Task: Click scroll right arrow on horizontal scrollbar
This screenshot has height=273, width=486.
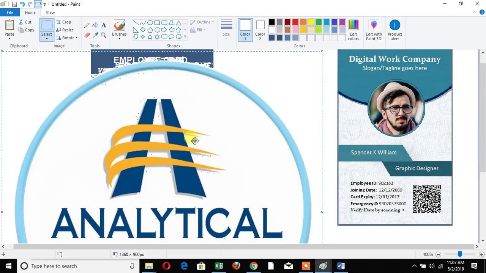Action: pyautogui.click(x=477, y=246)
